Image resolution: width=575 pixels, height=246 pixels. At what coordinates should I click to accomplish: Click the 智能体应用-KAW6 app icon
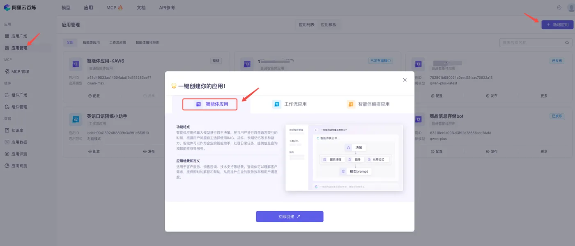(x=76, y=64)
